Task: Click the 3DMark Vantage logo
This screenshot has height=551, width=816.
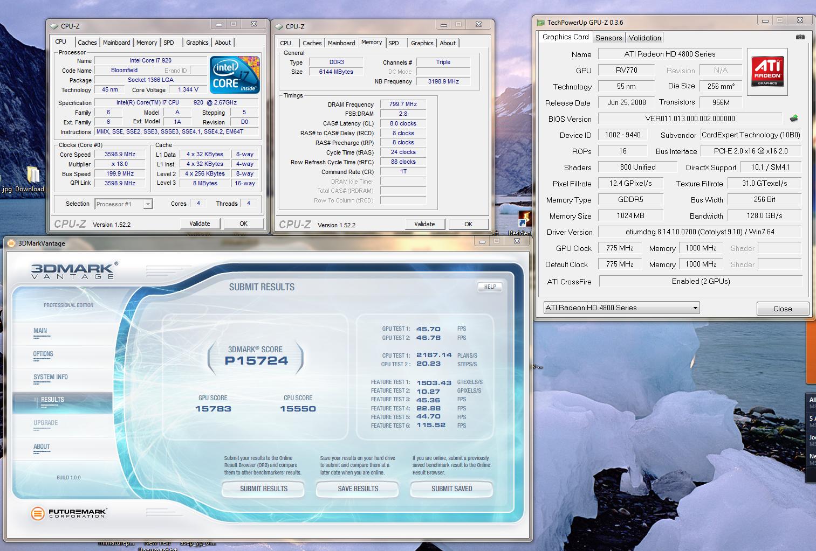Action: [74, 270]
